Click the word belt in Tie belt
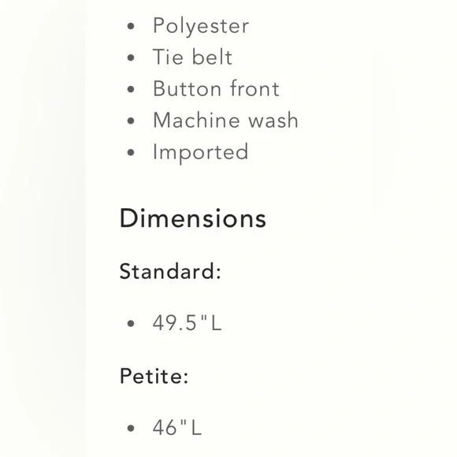Screen dimensions: 457x457 point(212,57)
